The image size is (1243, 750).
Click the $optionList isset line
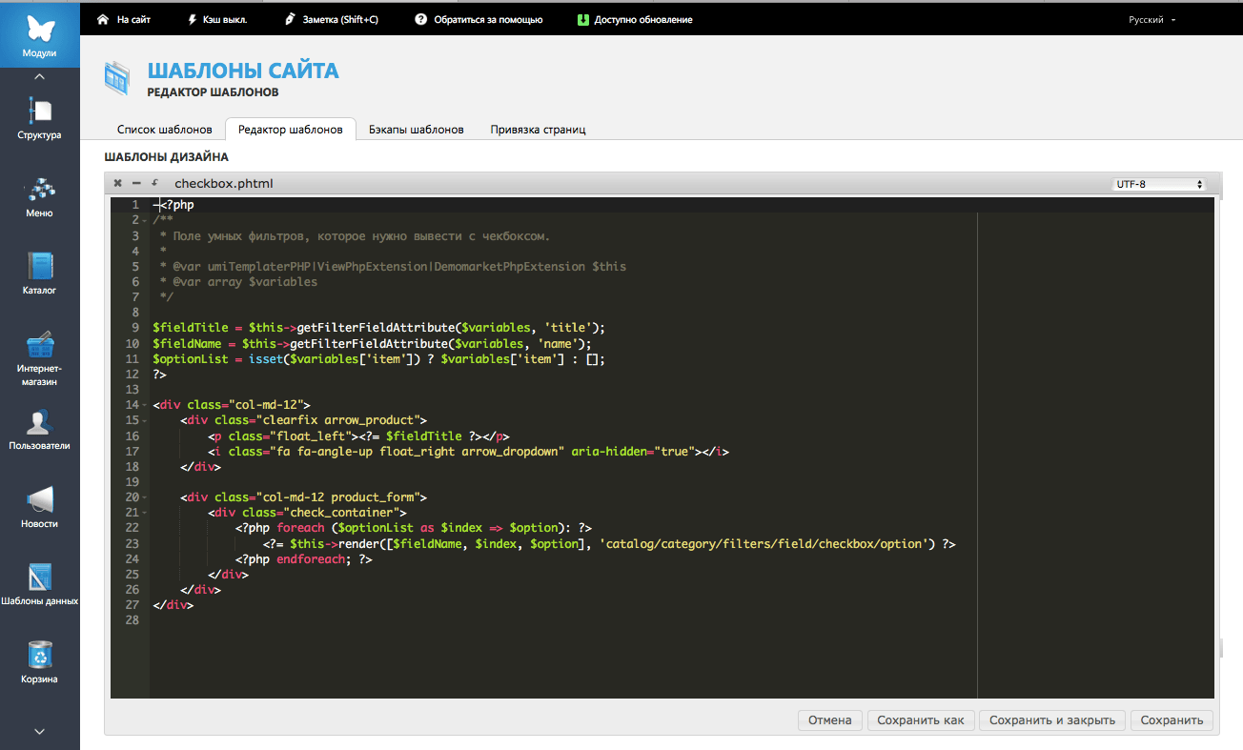pos(378,359)
